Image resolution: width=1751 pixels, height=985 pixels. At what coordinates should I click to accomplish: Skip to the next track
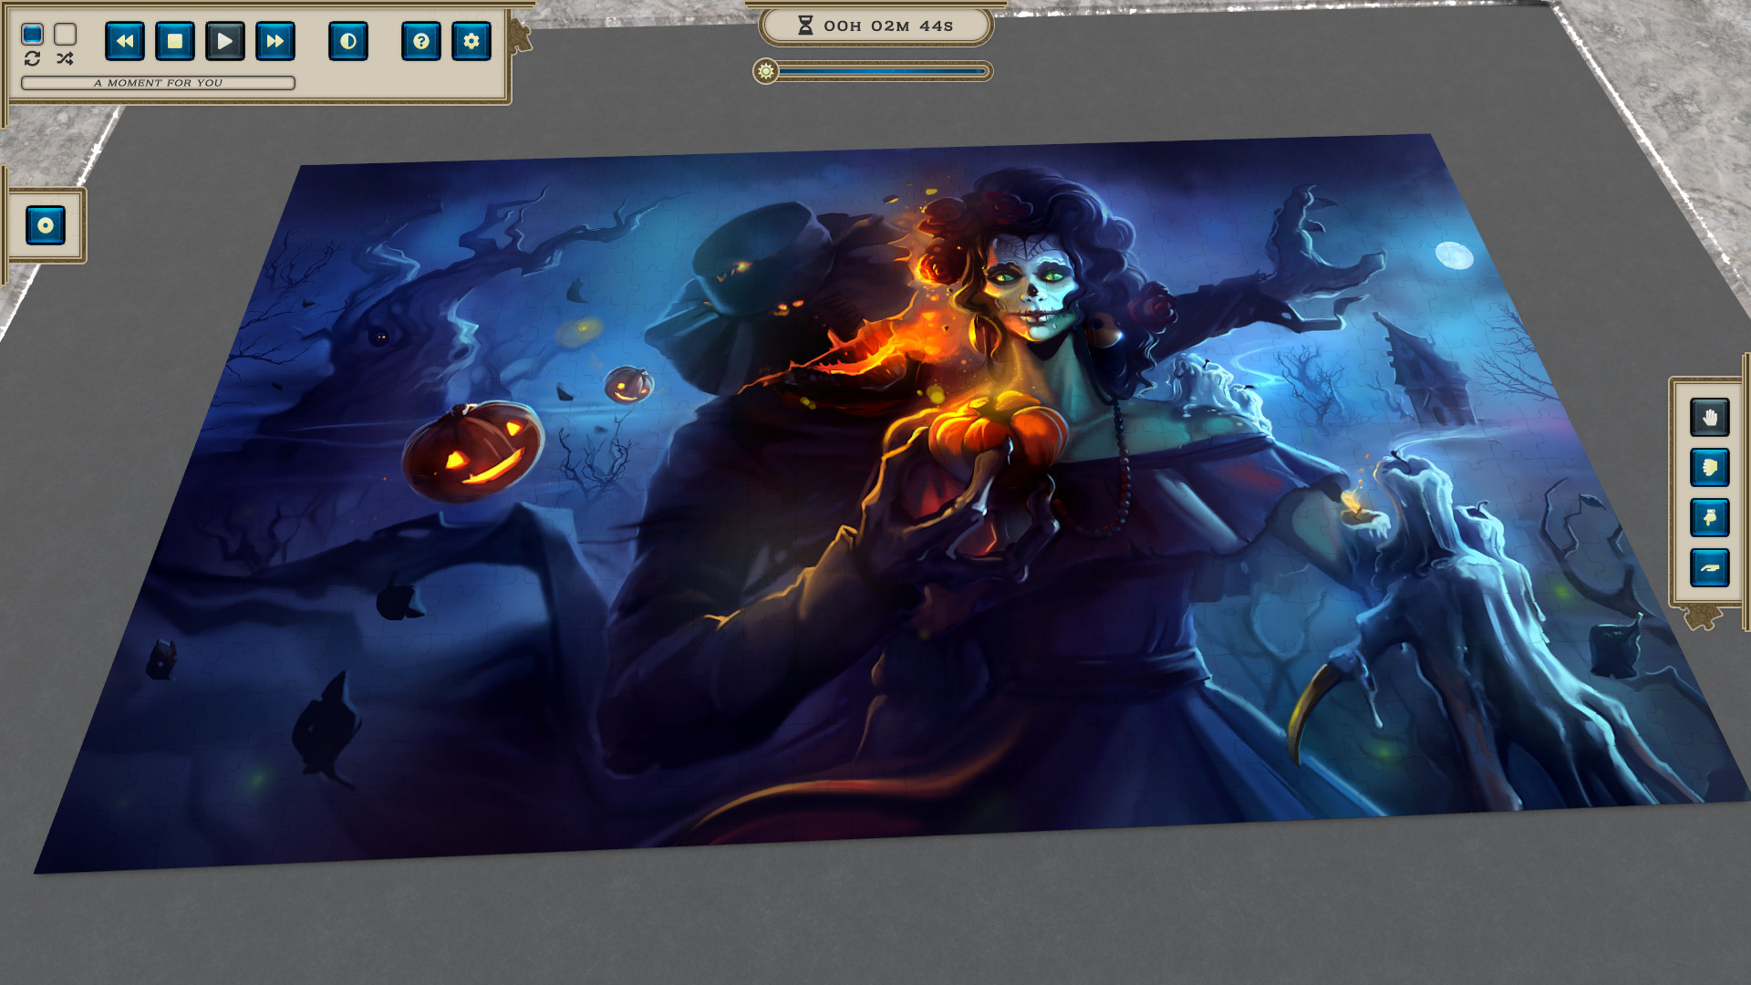275,40
